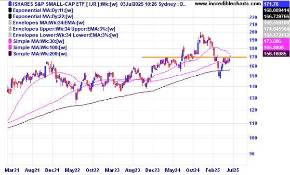Click the grey 169.559188 value box
Viewport: 290px width, 175px height.
(x=276, y=23)
